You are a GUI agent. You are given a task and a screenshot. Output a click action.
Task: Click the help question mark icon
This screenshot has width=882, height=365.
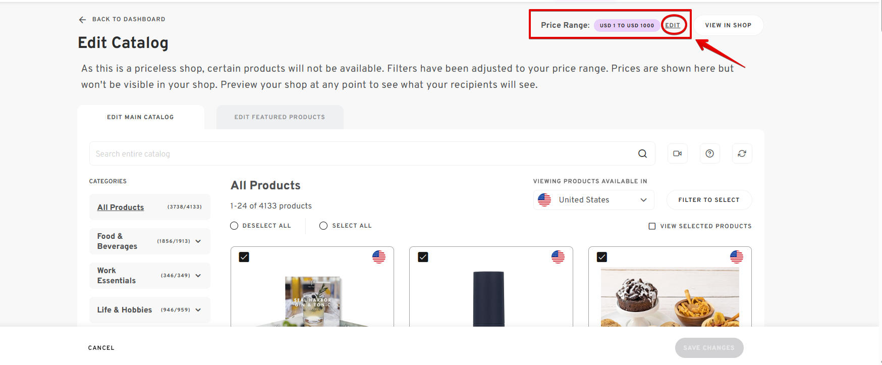(x=709, y=153)
